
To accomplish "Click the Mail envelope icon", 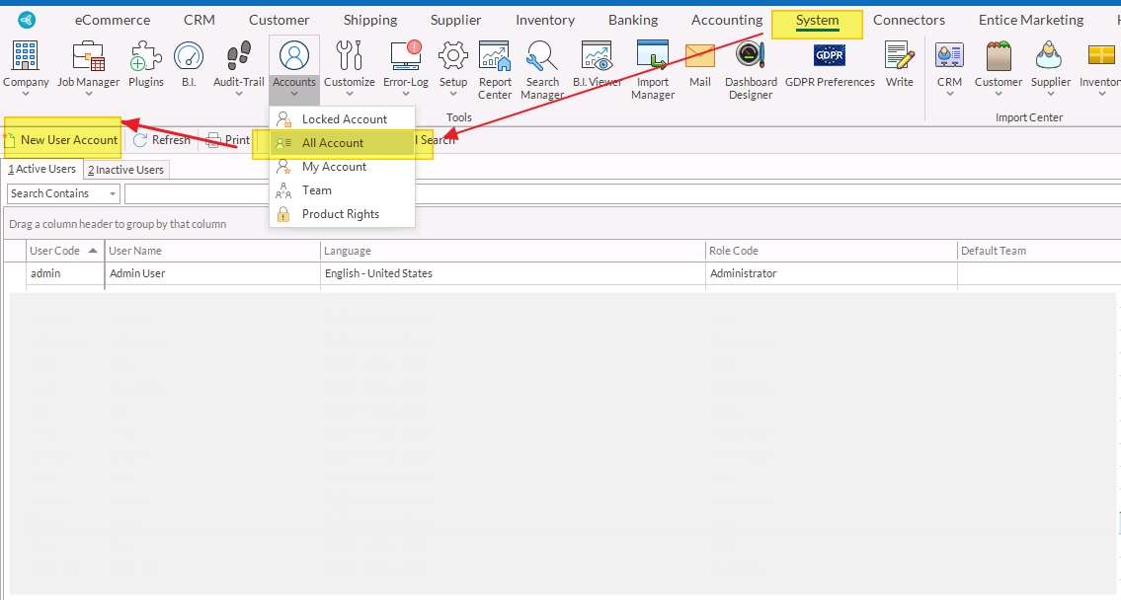I will pyautogui.click(x=700, y=59).
